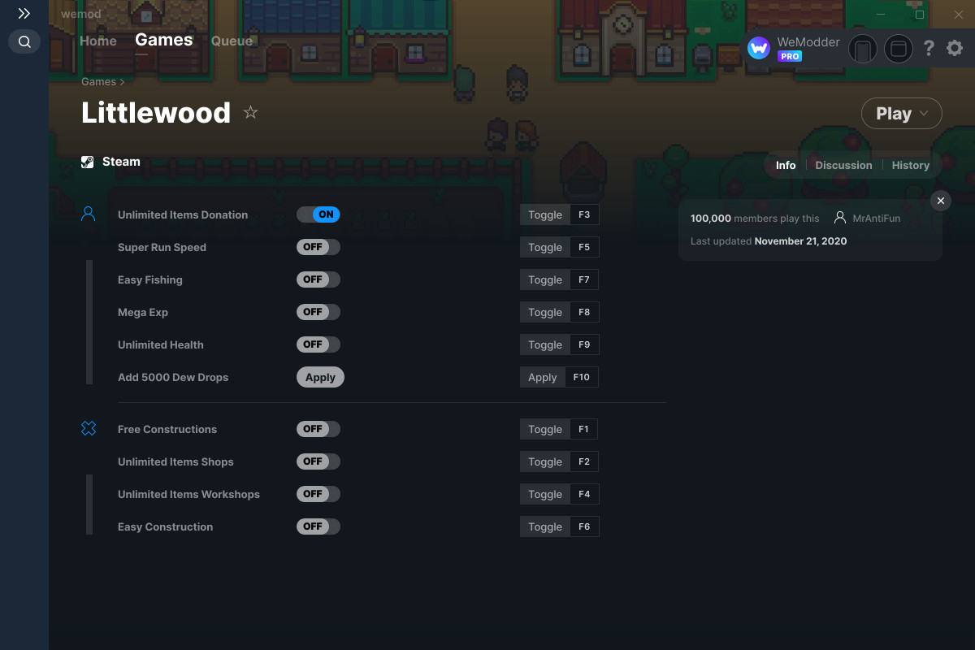Click the Super Run Speed label

162,247
